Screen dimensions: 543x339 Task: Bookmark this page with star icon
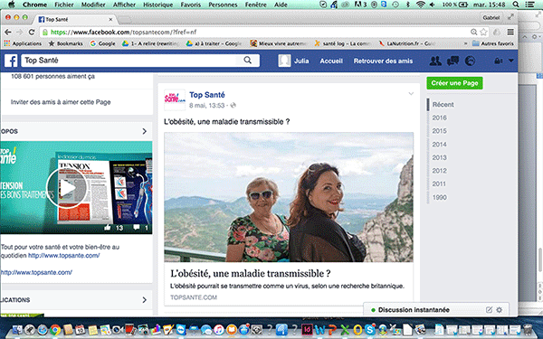tap(483, 32)
